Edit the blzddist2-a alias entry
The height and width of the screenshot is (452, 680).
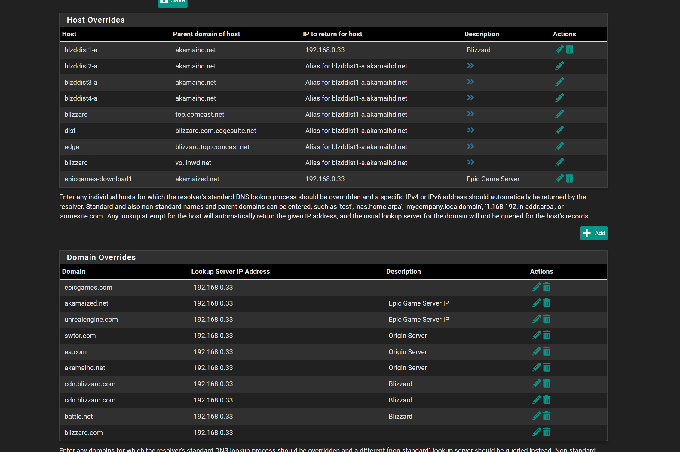click(559, 66)
